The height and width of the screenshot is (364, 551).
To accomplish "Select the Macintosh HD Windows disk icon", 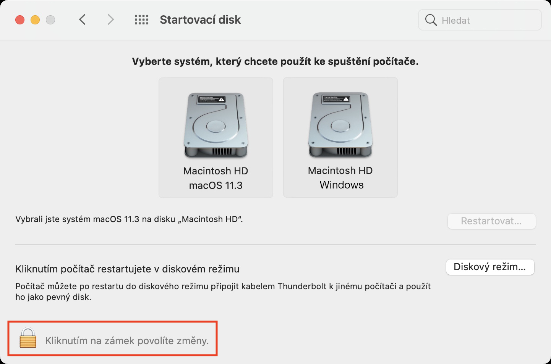I will pos(340,125).
